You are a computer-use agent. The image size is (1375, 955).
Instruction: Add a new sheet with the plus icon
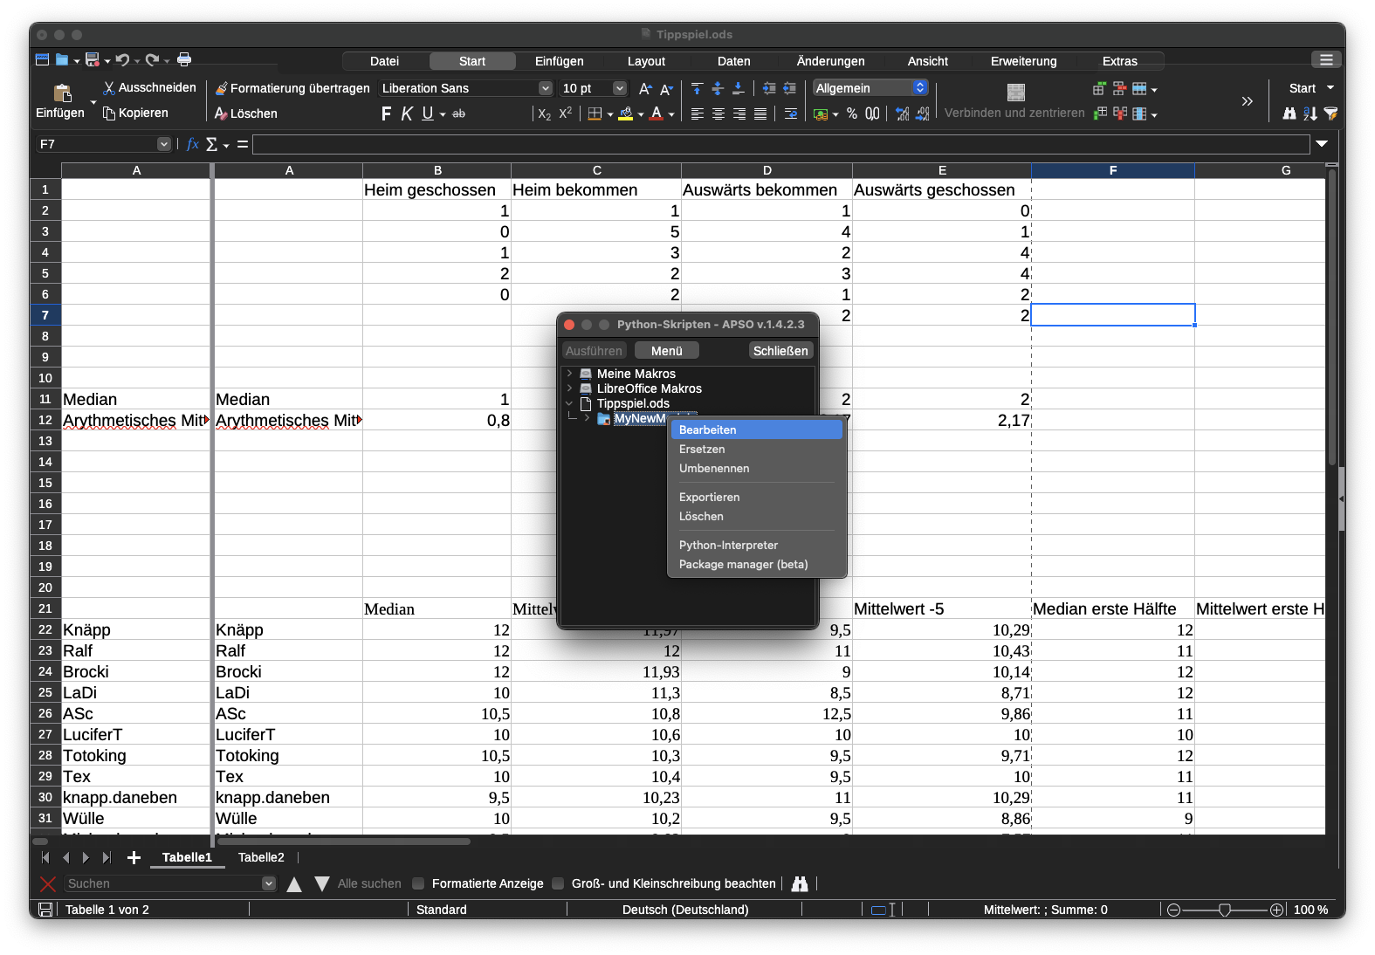(x=134, y=858)
